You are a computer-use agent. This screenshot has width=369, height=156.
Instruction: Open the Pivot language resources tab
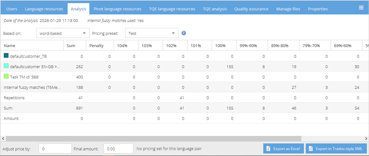coord(117,9)
